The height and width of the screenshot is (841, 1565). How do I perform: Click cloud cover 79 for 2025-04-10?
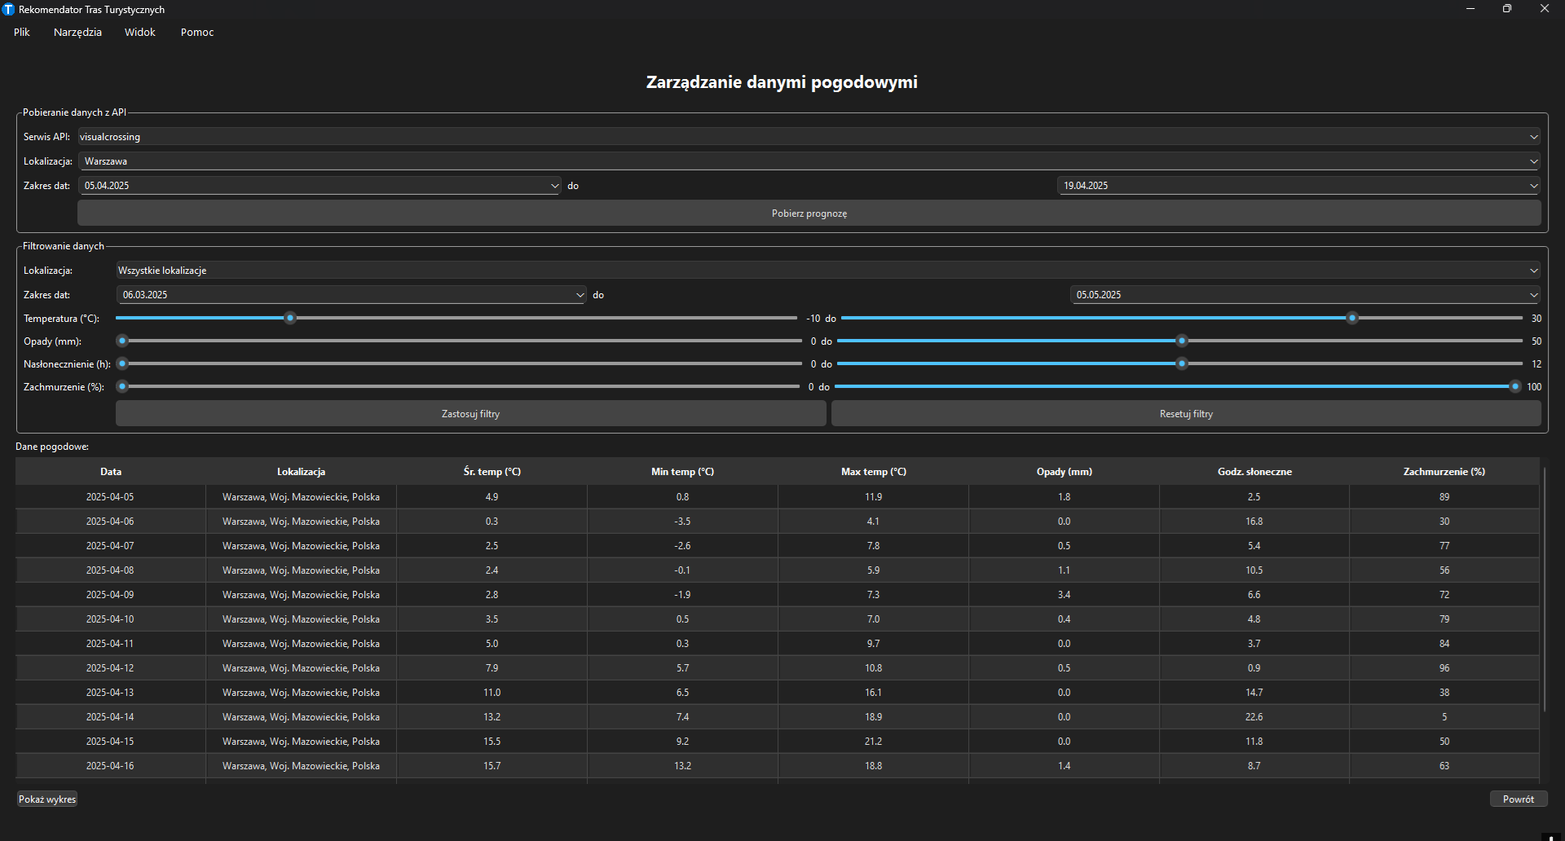click(x=1444, y=619)
